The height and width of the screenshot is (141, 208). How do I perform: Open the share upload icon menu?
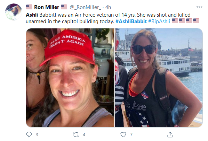click(170, 134)
